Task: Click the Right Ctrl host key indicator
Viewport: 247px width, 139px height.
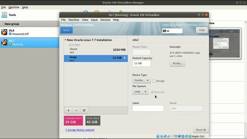Action: [x=198, y=136]
